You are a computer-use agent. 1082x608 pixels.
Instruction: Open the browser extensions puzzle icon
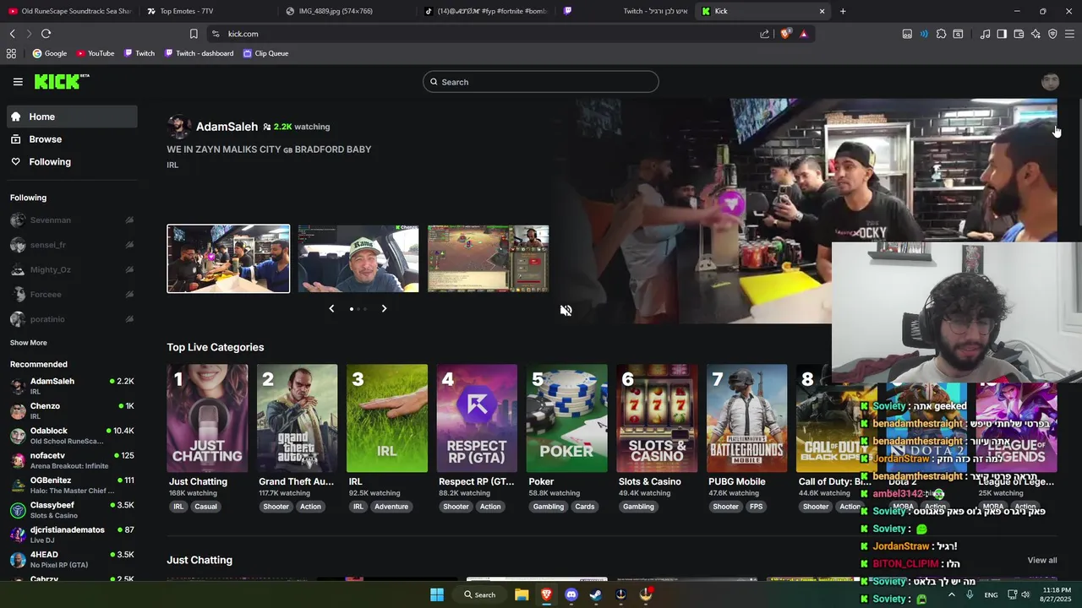[x=941, y=34]
